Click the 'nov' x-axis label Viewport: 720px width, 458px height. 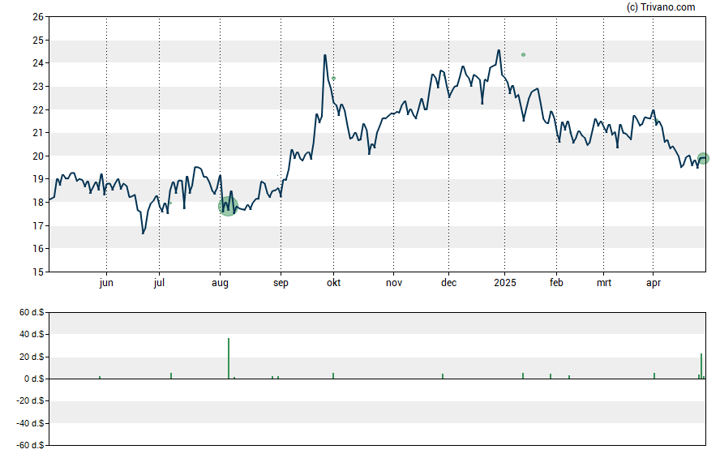pos(393,283)
